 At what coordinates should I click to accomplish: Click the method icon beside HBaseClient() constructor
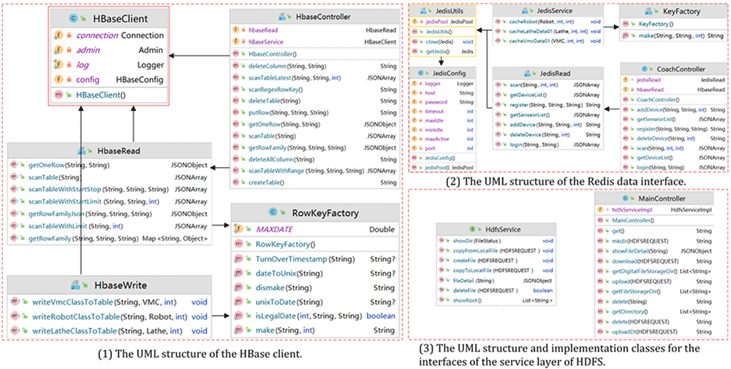[x=58, y=95]
